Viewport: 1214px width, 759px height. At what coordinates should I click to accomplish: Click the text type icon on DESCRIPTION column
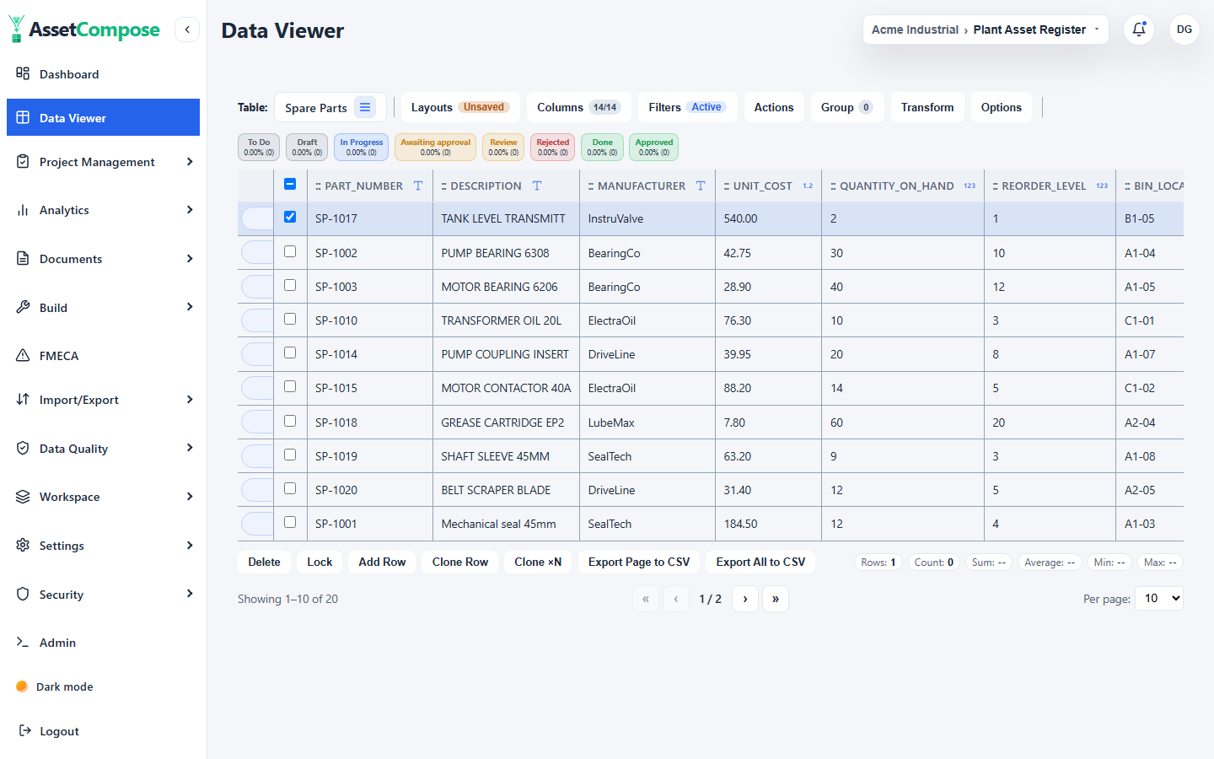(537, 186)
